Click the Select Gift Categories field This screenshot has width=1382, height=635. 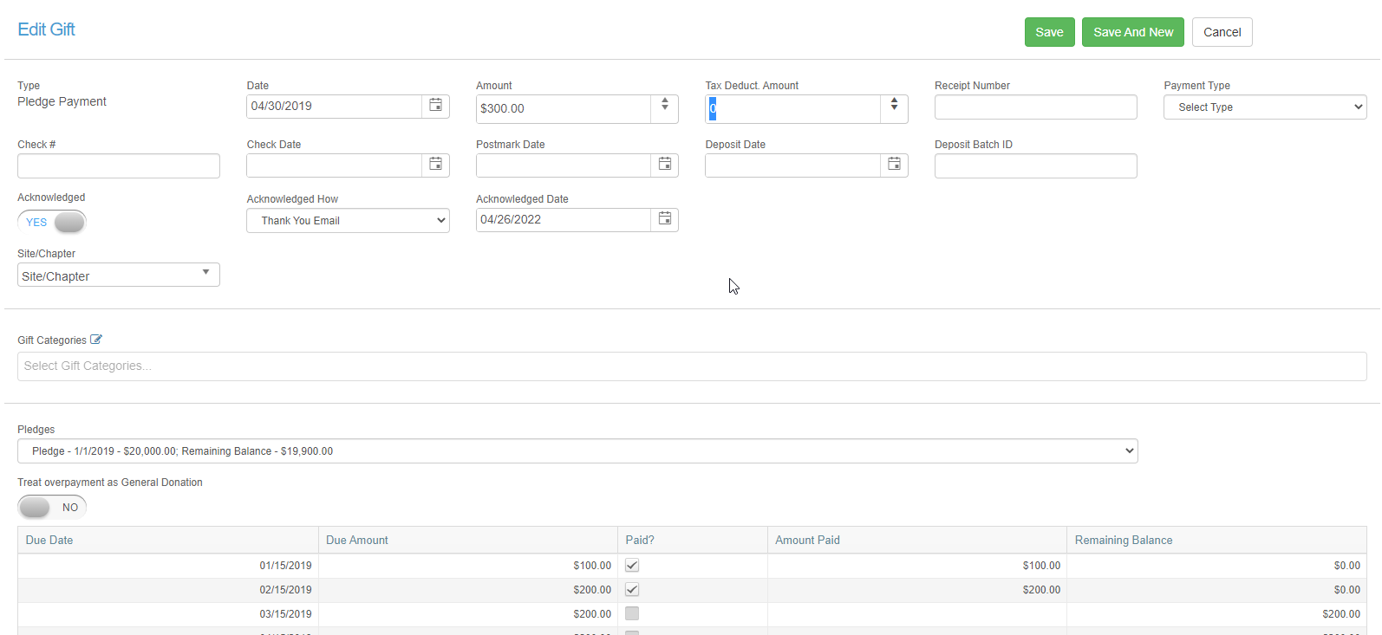pyautogui.click(x=692, y=366)
